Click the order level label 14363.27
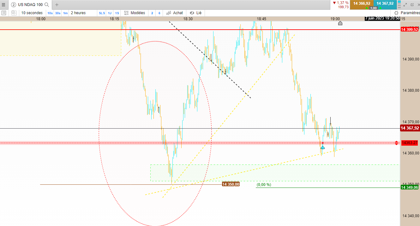 [x=410, y=143]
